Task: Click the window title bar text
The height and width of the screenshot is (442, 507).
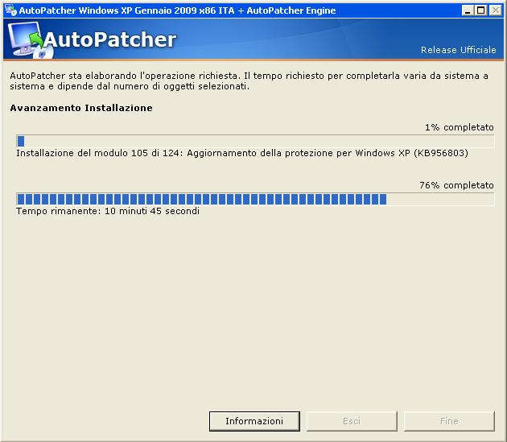Action: click(177, 10)
